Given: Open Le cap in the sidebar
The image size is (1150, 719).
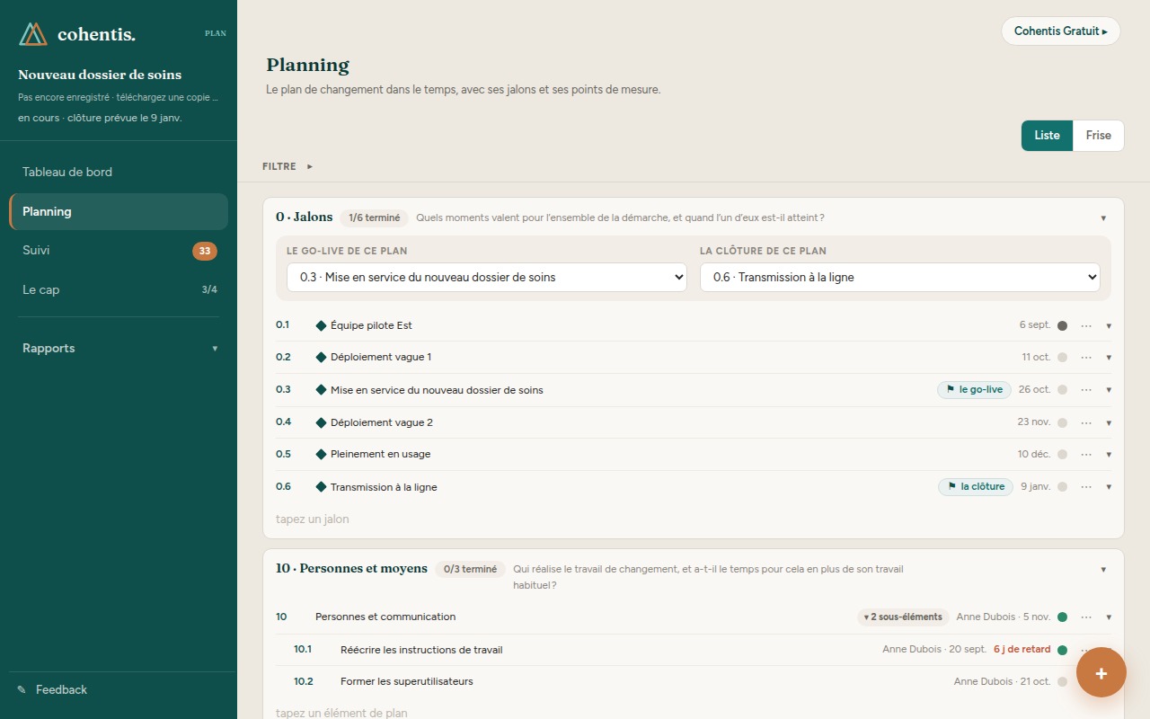Looking at the screenshot, I should (119, 290).
